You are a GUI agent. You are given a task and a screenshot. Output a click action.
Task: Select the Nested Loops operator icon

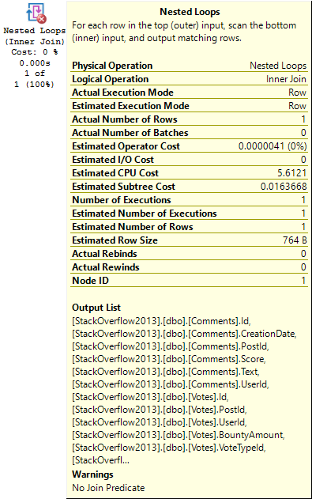click(36, 13)
